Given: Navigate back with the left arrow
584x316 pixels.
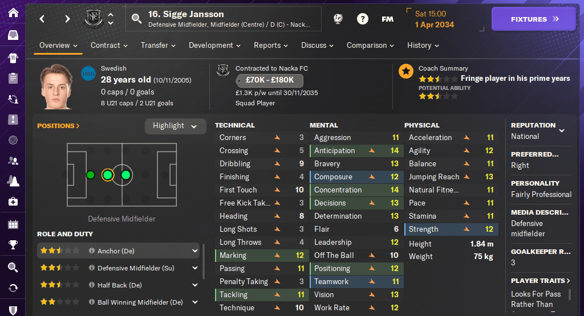Looking at the screenshot, I should pos(42,19).
